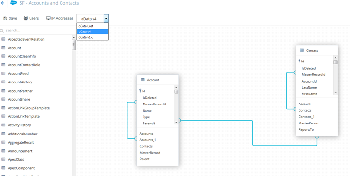The width and height of the screenshot is (350, 176).
Task: Click table icon beside AccountShare
Action: (3, 99)
